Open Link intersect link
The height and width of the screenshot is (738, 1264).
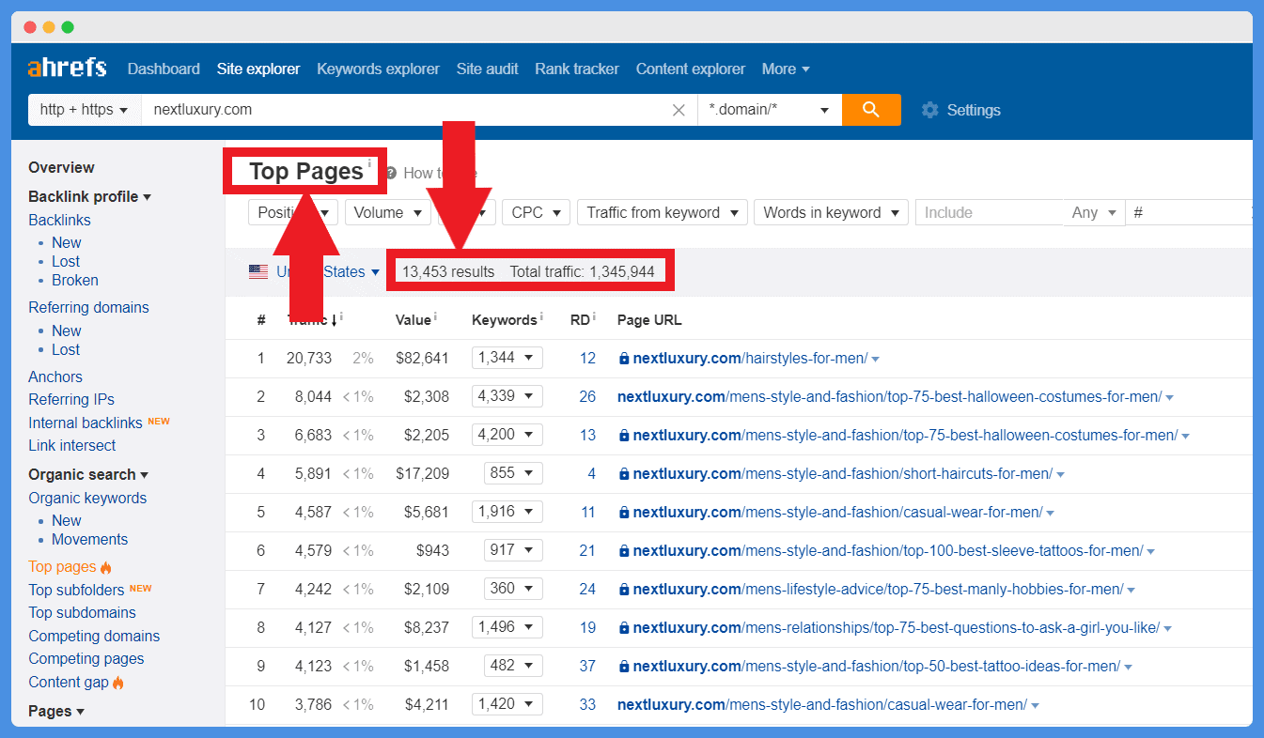point(72,445)
